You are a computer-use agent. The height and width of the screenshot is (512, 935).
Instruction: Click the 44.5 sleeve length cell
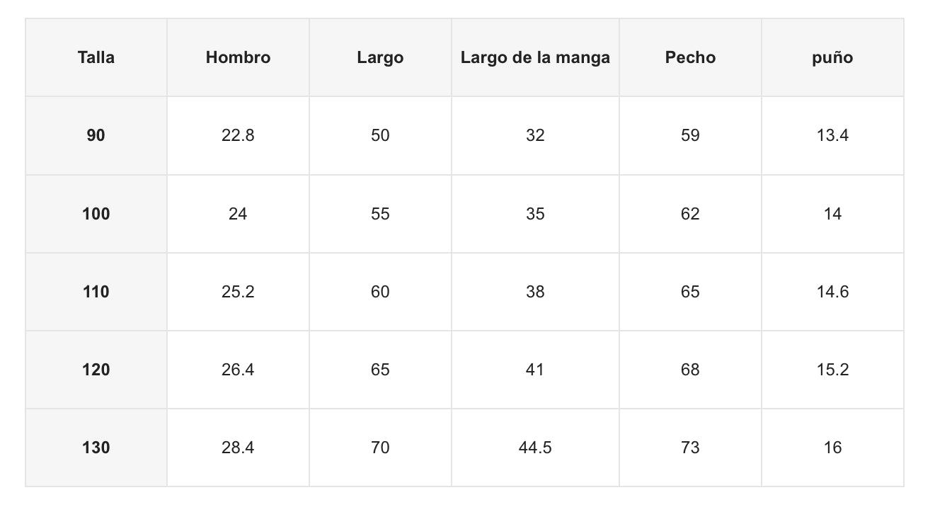click(x=535, y=448)
